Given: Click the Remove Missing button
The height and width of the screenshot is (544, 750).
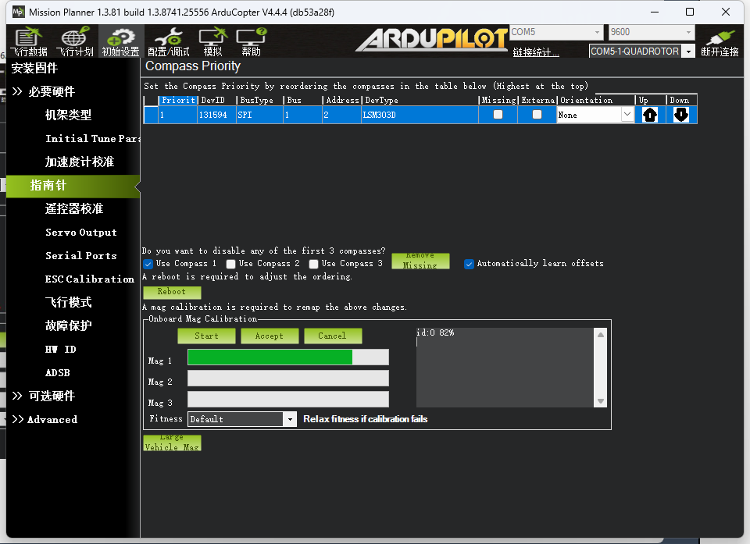Looking at the screenshot, I should tap(420, 261).
